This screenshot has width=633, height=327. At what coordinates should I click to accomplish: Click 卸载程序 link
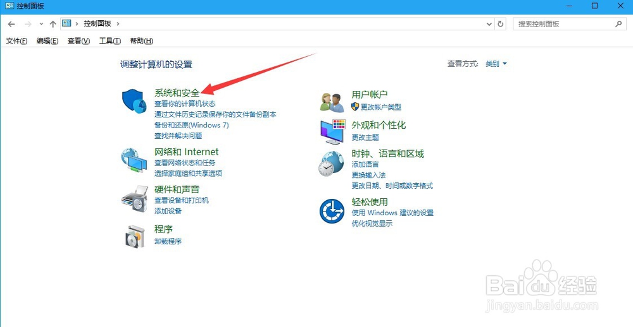[x=168, y=241]
